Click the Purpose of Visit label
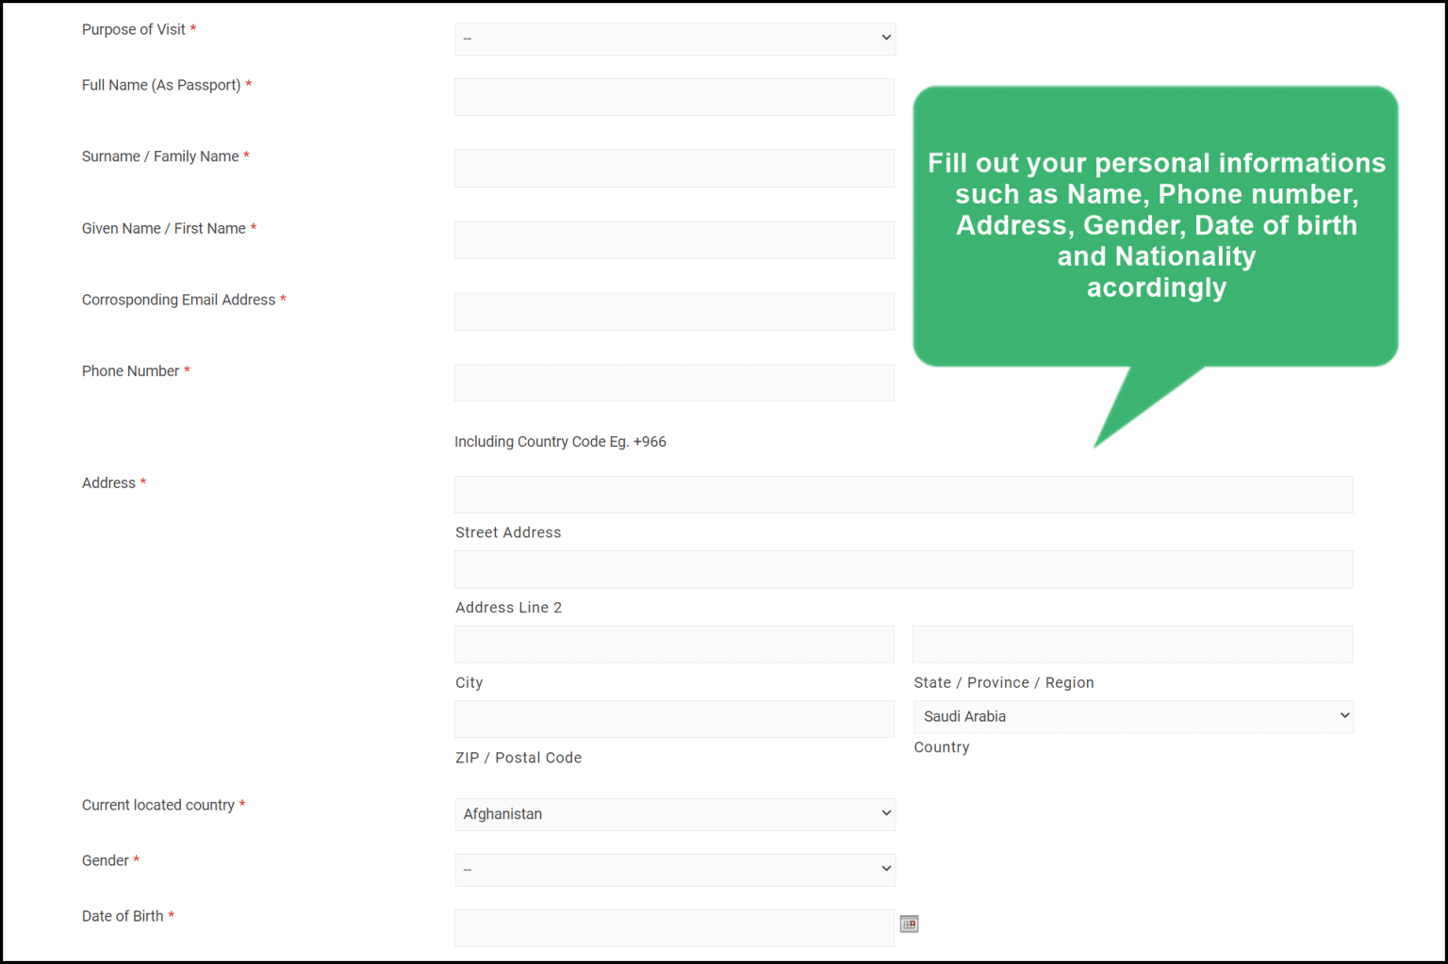This screenshot has height=964, width=1448. (x=134, y=29)
